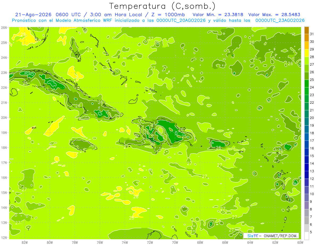Click the '82W' longitude axis label

[x=24, y=242]
